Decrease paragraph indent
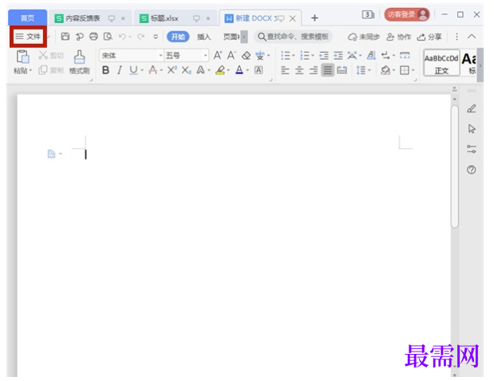Image resolution: width=494 pixels, height=381 pixels. pos(324,56)
